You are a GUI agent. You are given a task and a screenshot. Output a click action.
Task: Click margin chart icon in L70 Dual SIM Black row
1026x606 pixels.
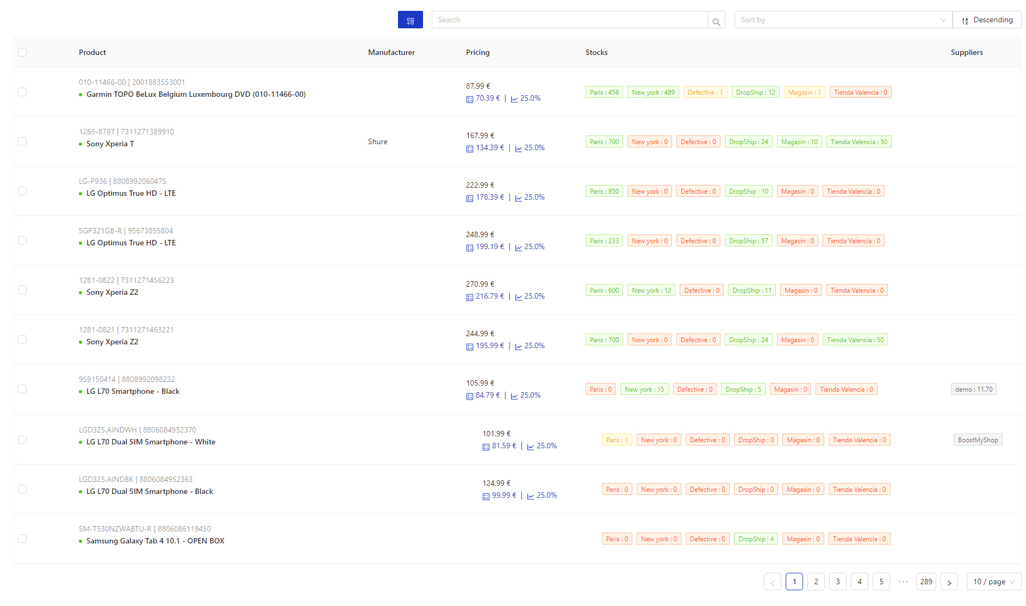(x=531, y=496)
